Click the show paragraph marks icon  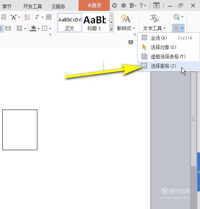pos(37,17)
